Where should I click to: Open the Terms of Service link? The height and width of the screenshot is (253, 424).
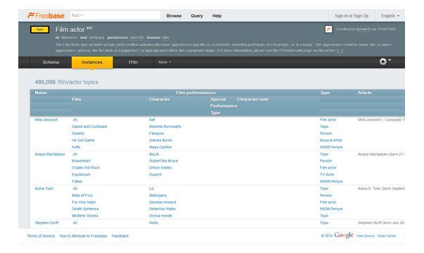(x=41, y=236)
